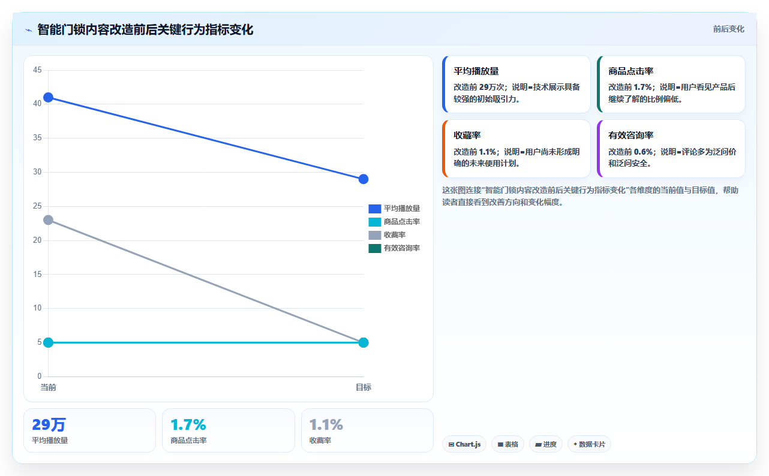769x476 pixels.
Task: Click the description beginning 改造前 1.1% in the 收藏率 card
Action: (x=517, y=158)
